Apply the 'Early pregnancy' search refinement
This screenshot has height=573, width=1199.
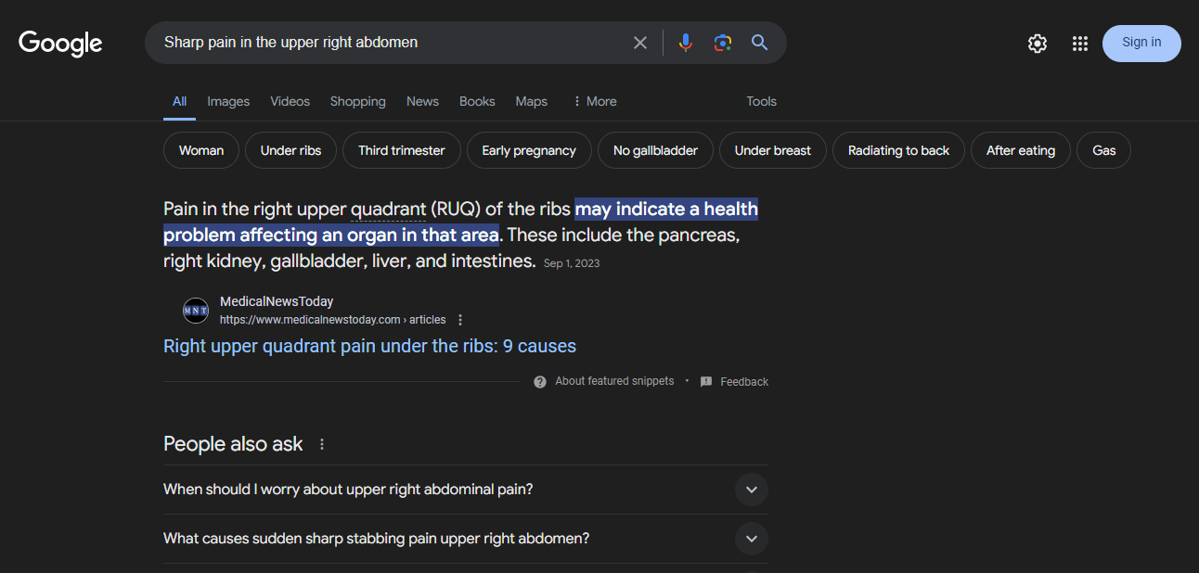[x=529, y=149]
